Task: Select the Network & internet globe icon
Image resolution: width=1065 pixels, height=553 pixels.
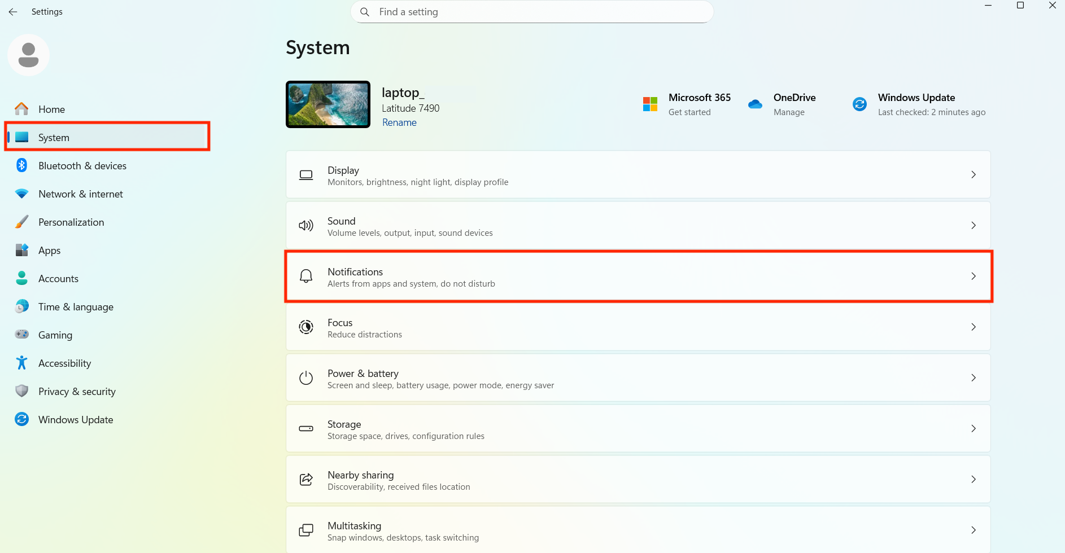Action: tap(21, 194)
